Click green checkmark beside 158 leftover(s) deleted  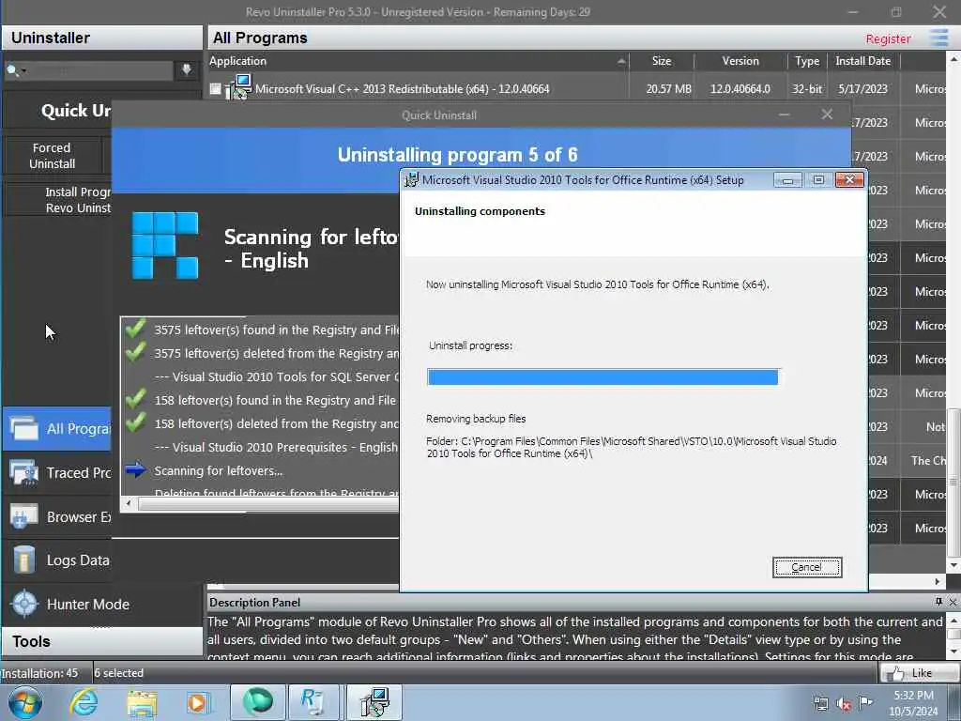coord(135,422)
